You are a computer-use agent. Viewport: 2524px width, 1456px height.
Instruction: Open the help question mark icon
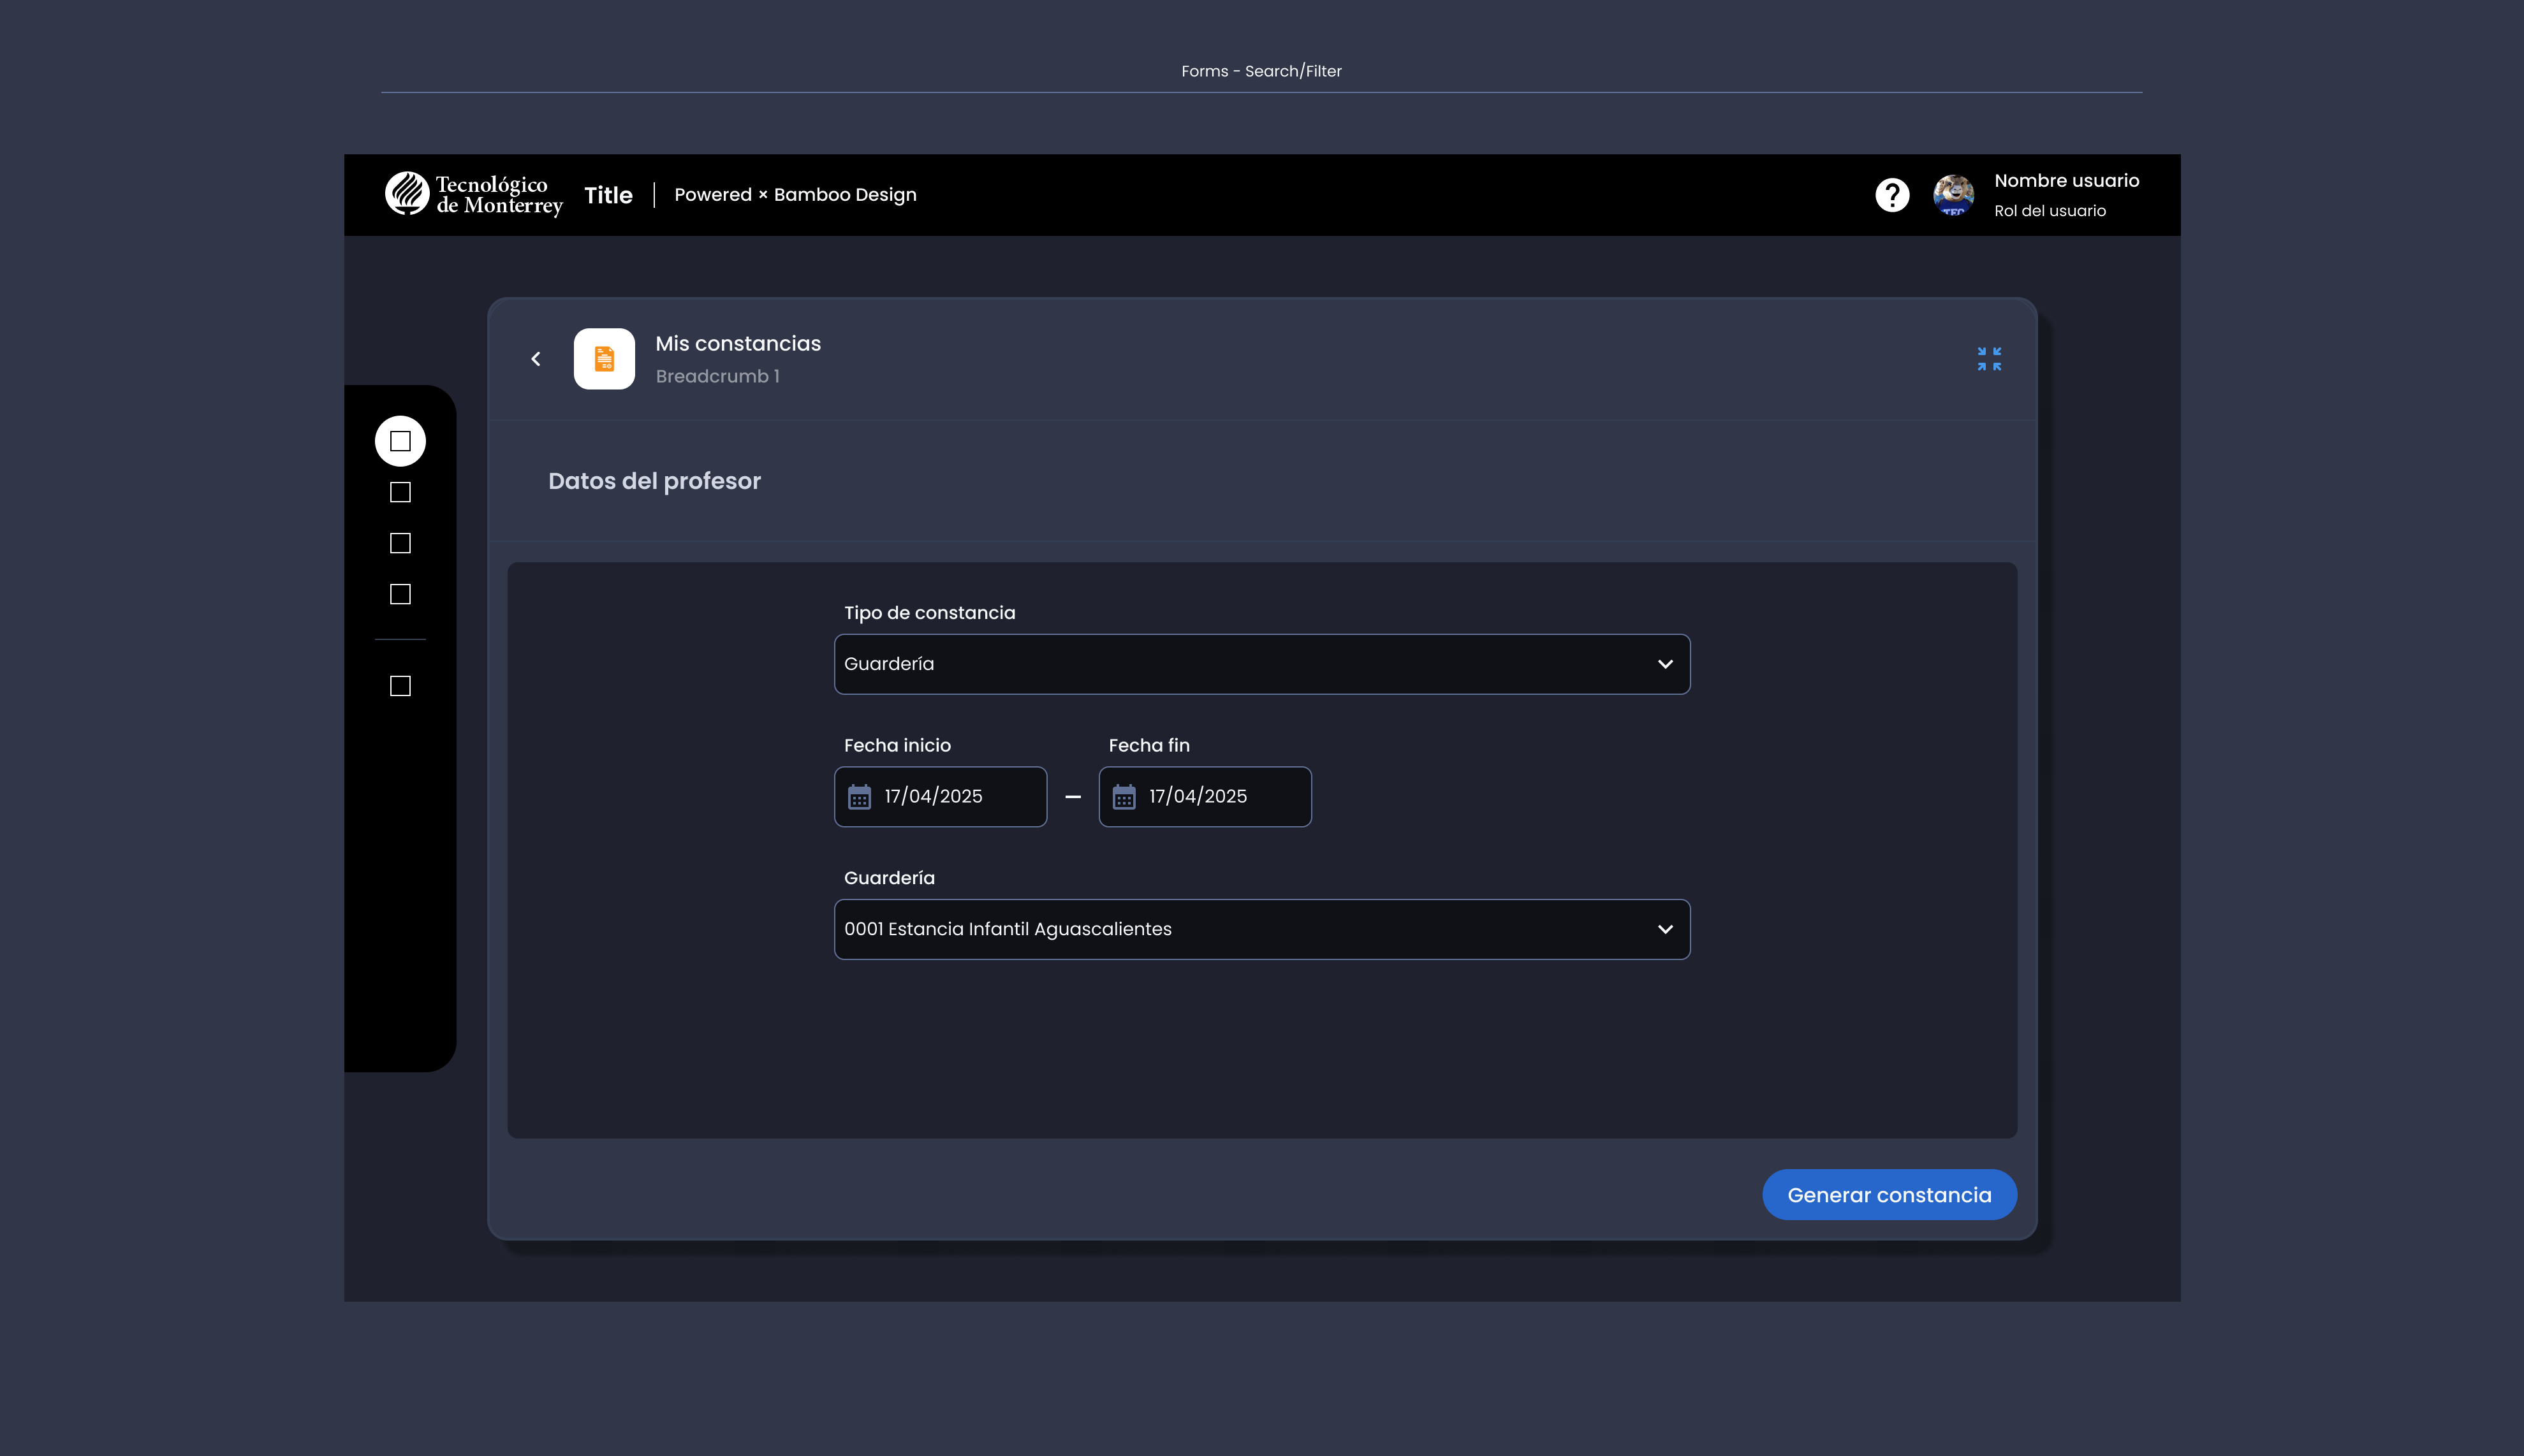[x=1892, y=195]
